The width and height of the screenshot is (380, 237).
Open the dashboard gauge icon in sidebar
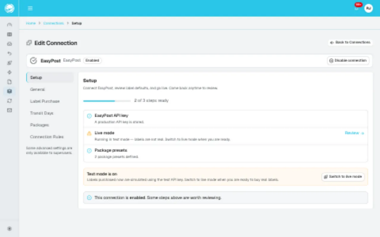[x=9, y=25]
